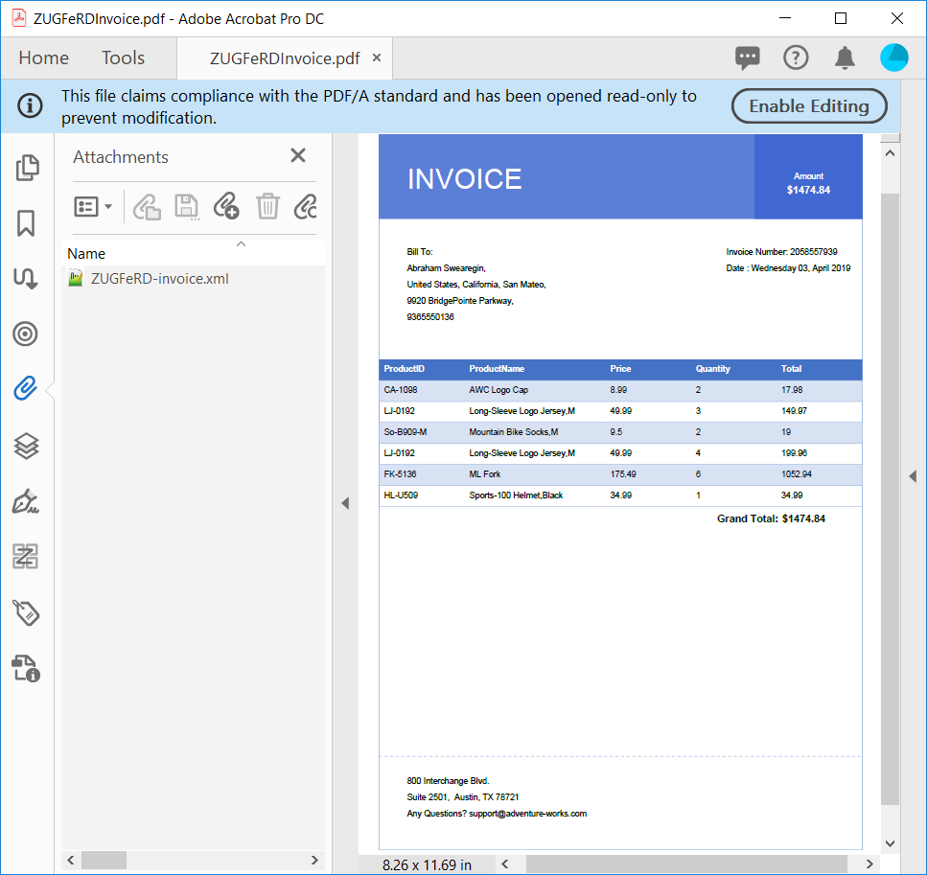This screenshot has height=875, width=927.
Task: Click the document vertical scrollbar down arrow
Action: [890, 843]
